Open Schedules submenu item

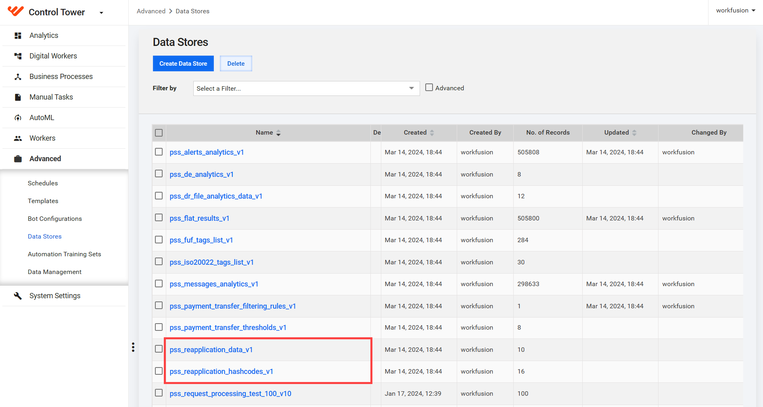coord(43,183)
